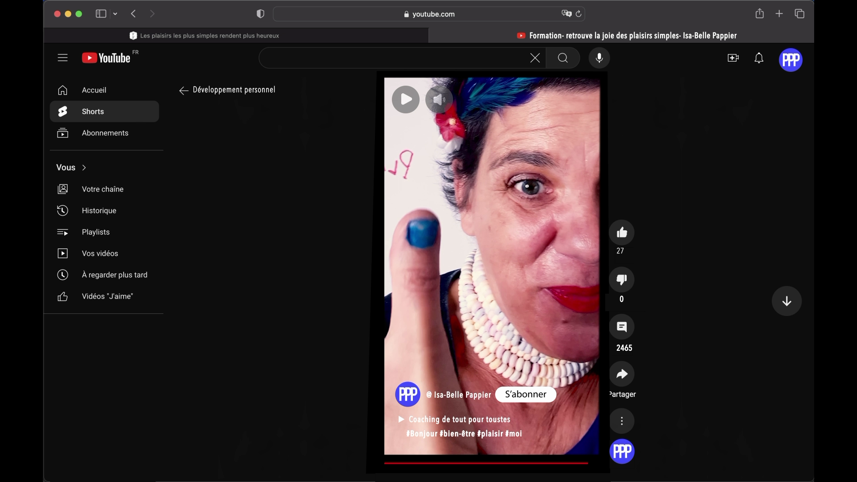Open the notifications bell

pos(759,58)
